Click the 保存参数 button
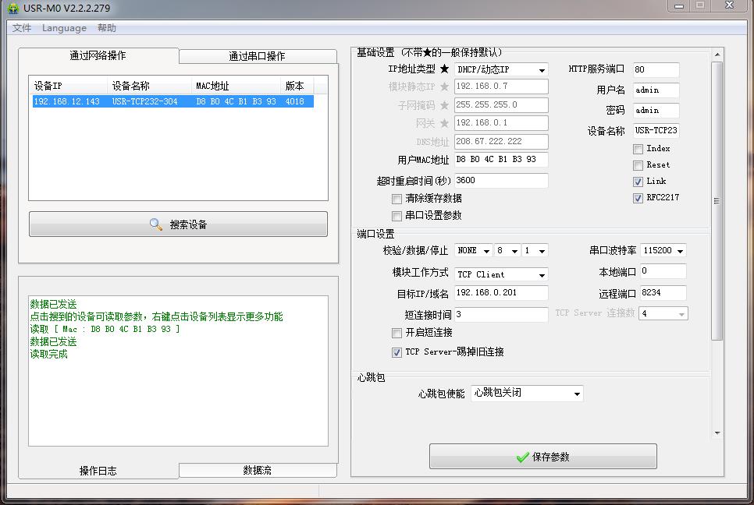The image size is (754, 505). pos(542,457)
